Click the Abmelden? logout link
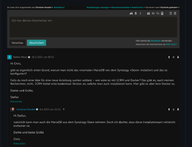Screen dimensions: 192x147 59,7
